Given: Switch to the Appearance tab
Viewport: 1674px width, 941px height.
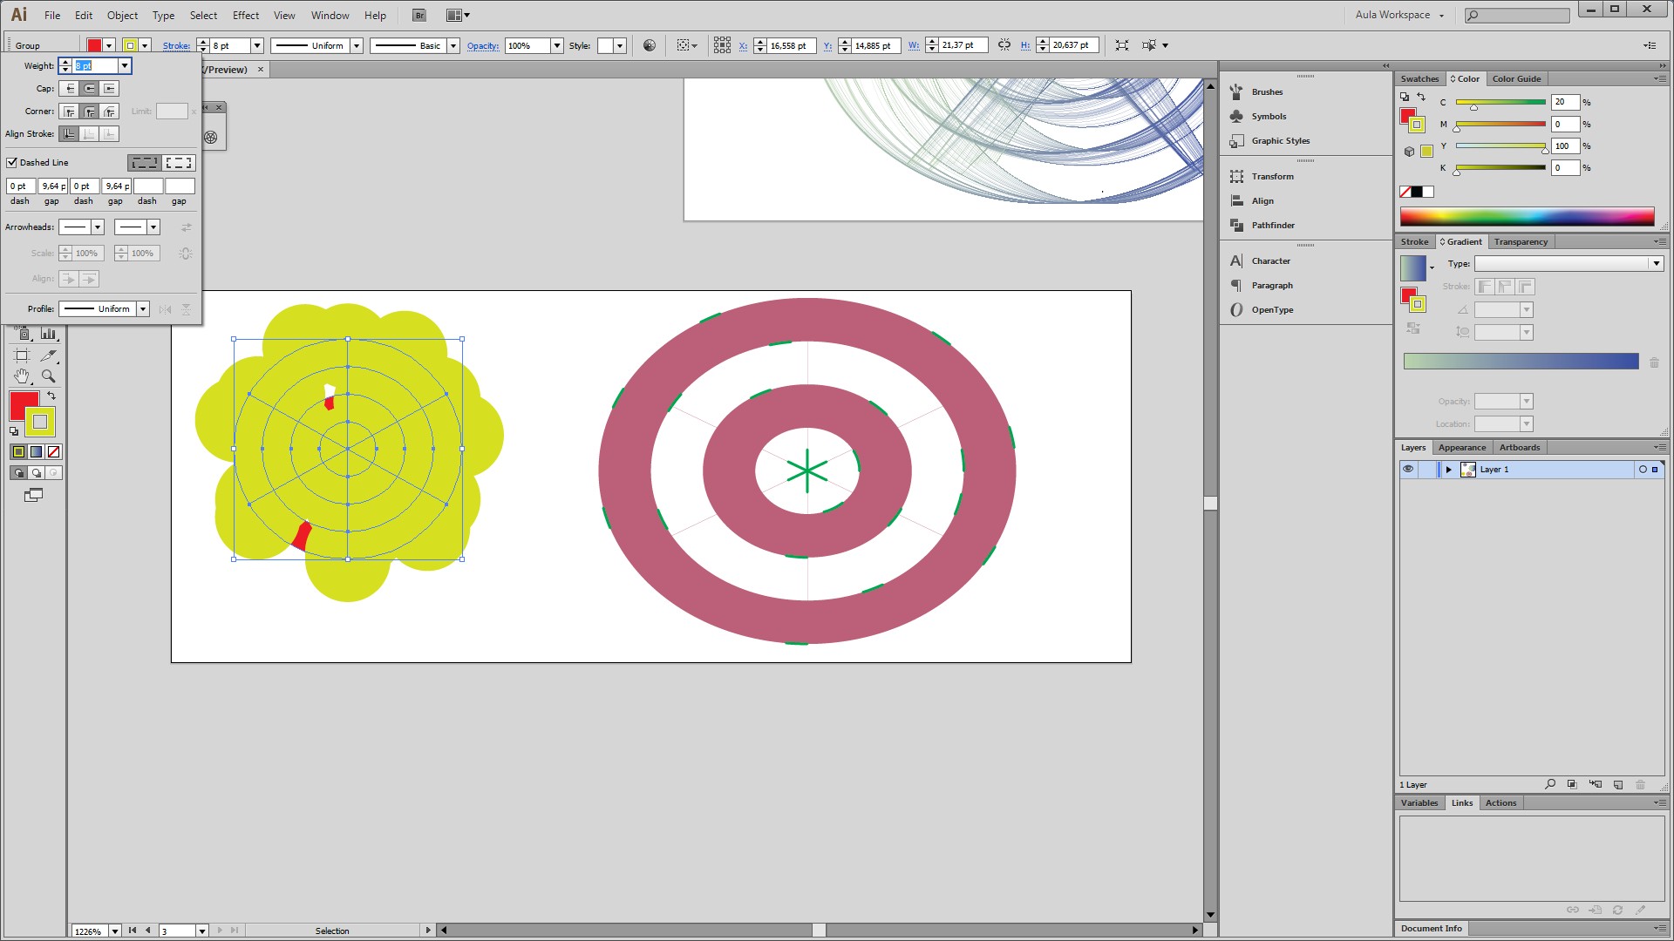Looking at the screenshot, I should tap(1461, 447).
